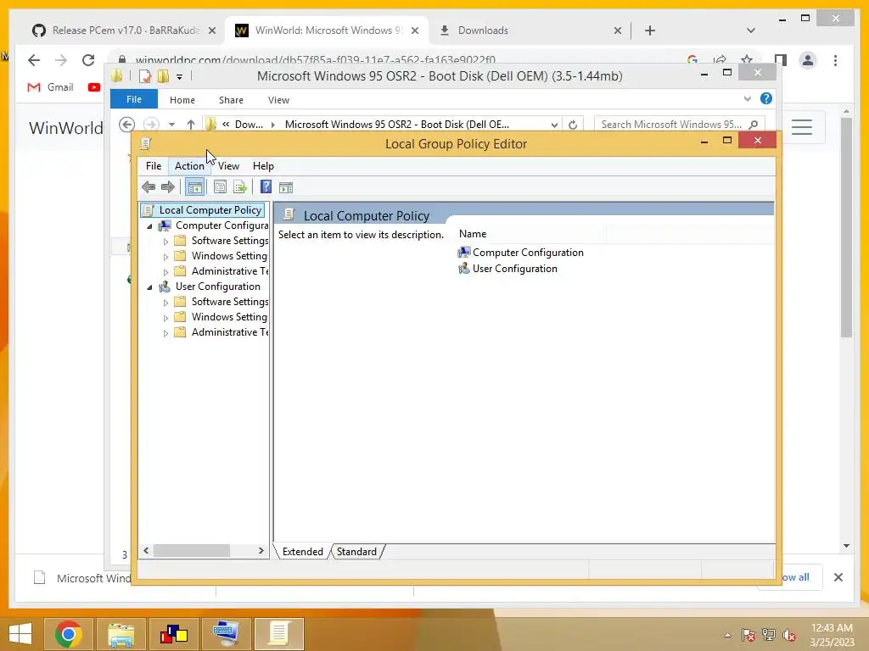Expand the File Explorer ribbon chevron
Screen dimensions: 869x651
tap(747, 99)
